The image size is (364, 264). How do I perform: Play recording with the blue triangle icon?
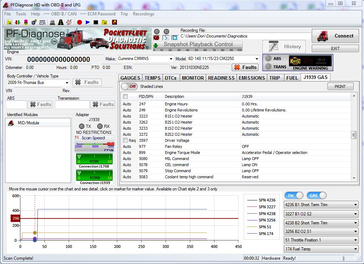coord(88,22)
